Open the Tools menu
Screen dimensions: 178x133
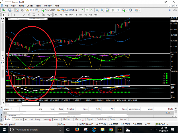click(38, 6)
